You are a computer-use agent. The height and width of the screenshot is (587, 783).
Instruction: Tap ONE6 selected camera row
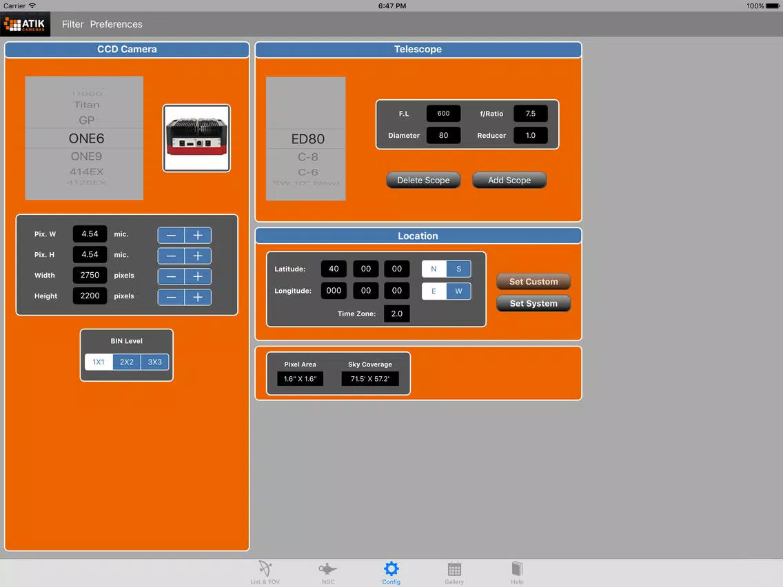tap(86, 138)
